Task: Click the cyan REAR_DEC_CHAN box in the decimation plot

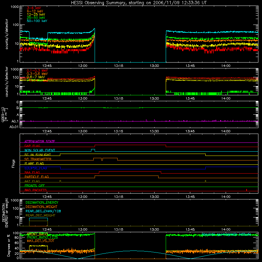Action: click(38, 219)
